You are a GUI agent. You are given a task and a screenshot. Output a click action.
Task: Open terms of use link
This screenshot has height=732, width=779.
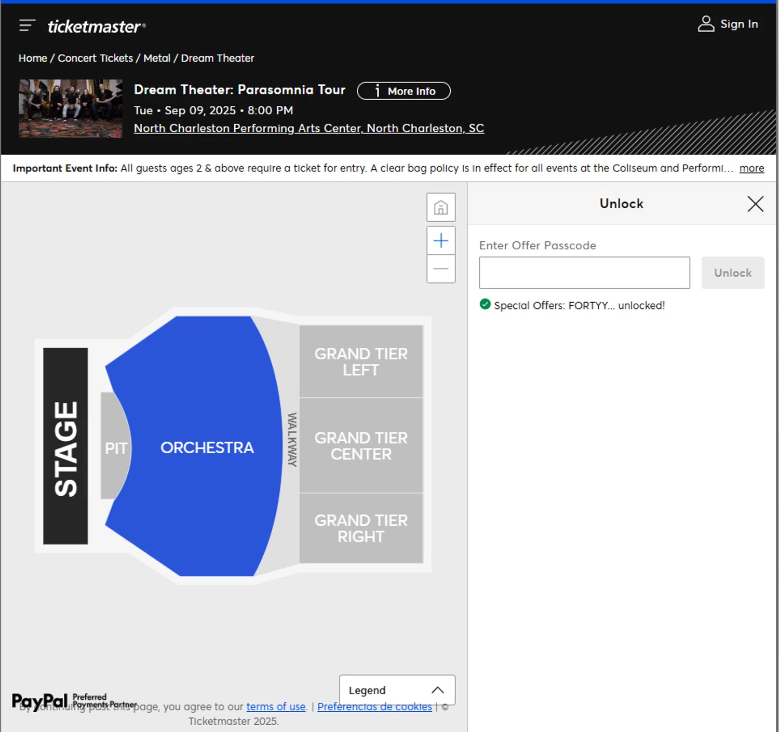[x=276, y=707]
